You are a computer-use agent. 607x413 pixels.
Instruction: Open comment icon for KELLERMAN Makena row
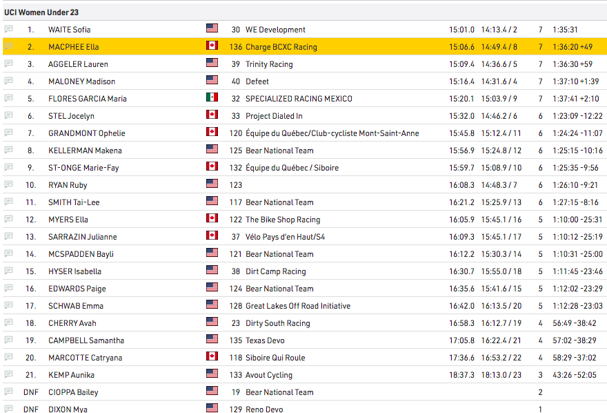coord(8,150)
